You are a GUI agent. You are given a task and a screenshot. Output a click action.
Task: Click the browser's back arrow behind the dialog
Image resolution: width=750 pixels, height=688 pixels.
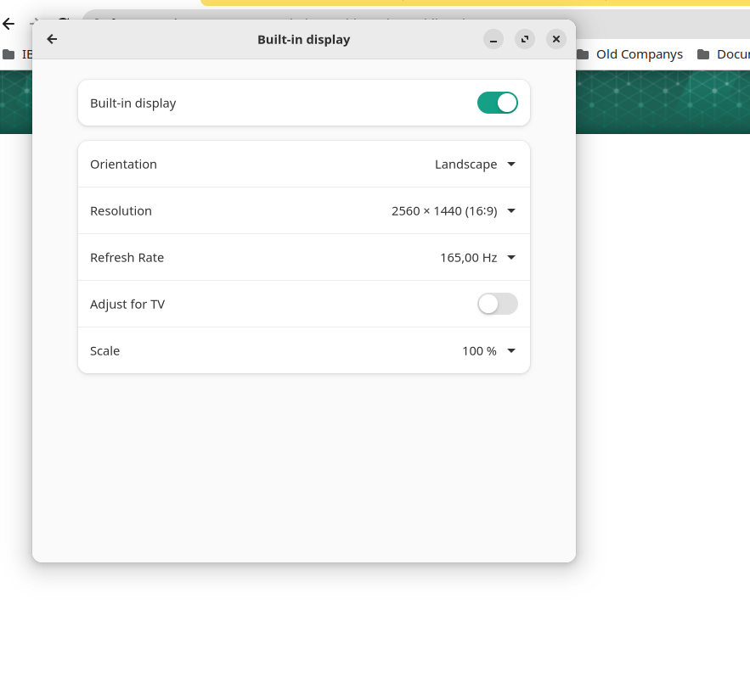tap(8, 24)
